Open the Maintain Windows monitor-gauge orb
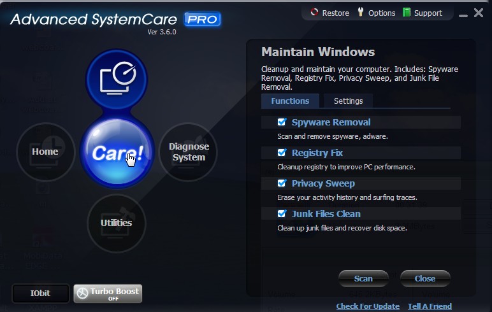This screenshot has height=312, width=492. tap(117, 80)
